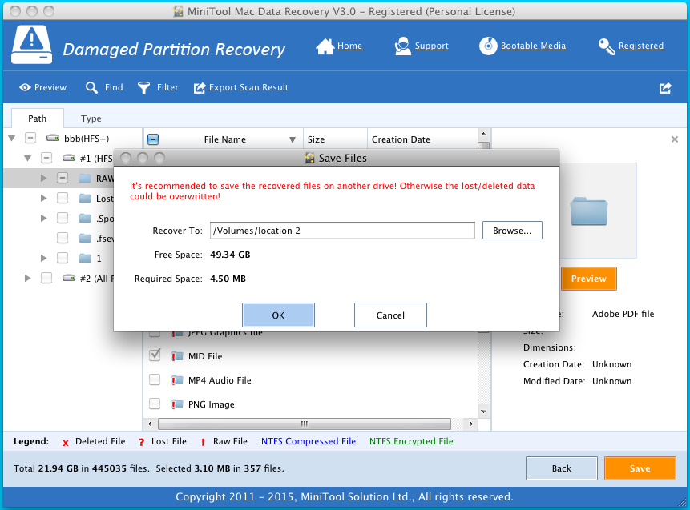
Task: Click the horizontal scrollbar thumb
Action: 304,424
